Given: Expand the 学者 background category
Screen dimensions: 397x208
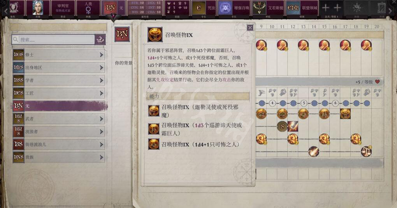Looking at the screenshot, I should (59, 80).
